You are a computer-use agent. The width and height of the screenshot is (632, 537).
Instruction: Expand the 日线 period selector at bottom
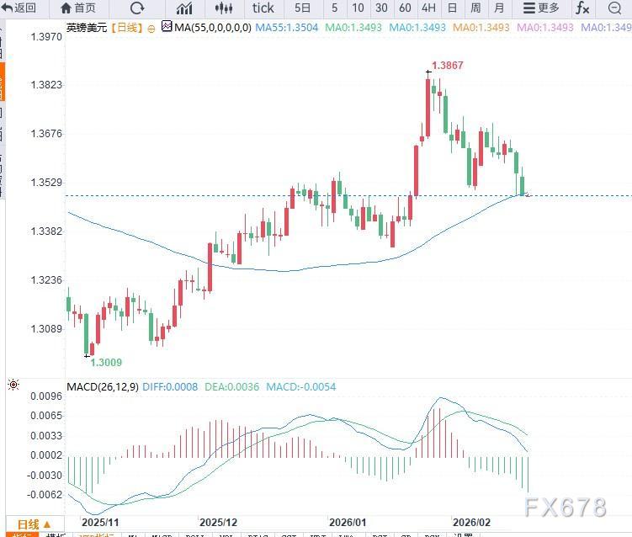[x=35, y=524]
